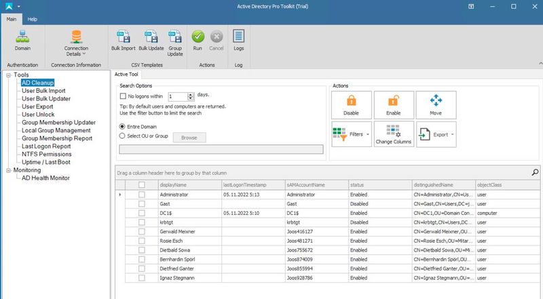Open the Logs viewer
543x299 pixels.
click(x=239, y=41)
